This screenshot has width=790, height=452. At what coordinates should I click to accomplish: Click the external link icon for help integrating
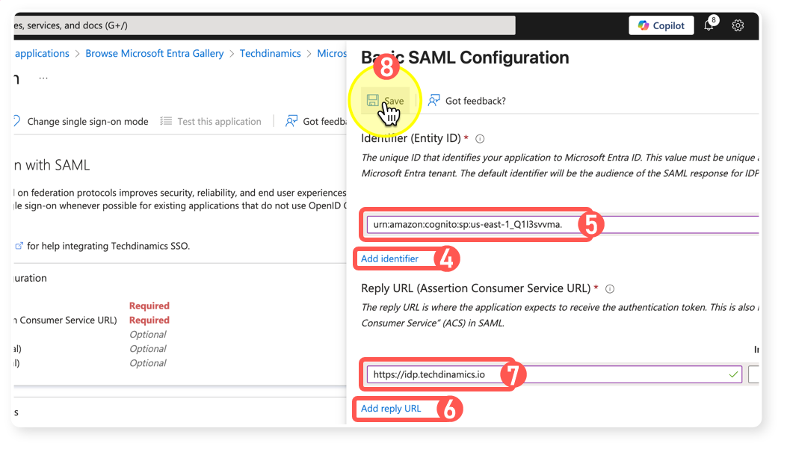click(19, 246)
